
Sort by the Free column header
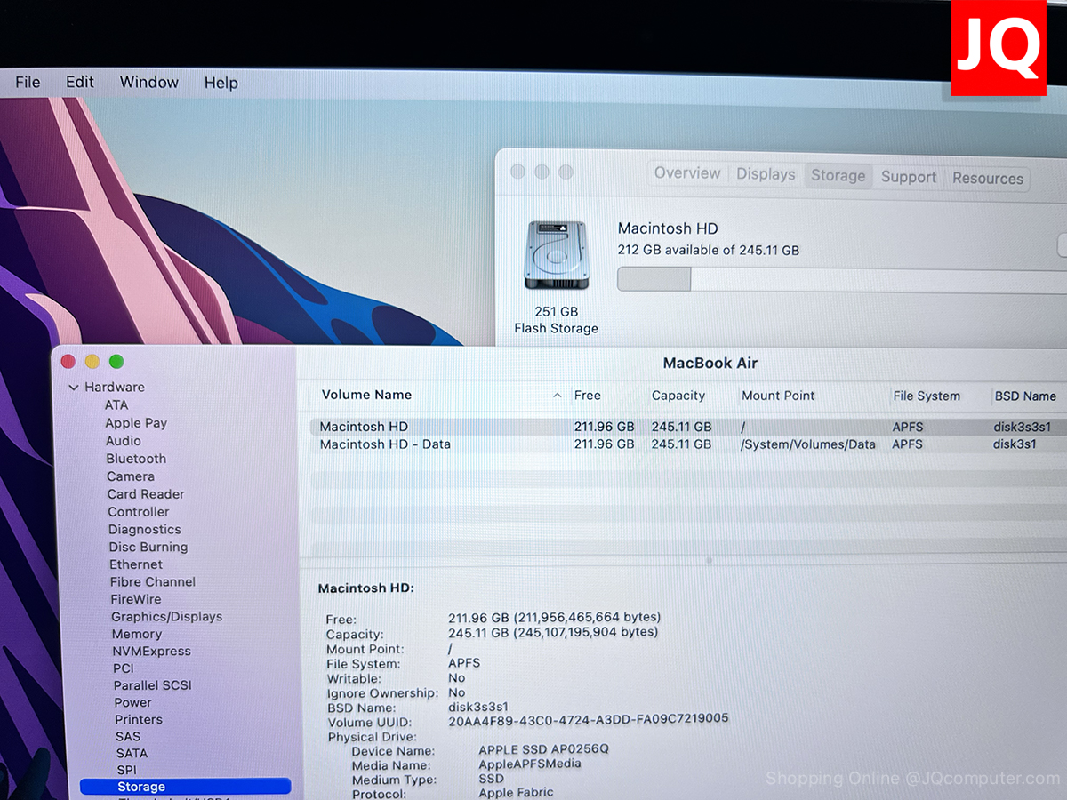(x=587, y=396)
